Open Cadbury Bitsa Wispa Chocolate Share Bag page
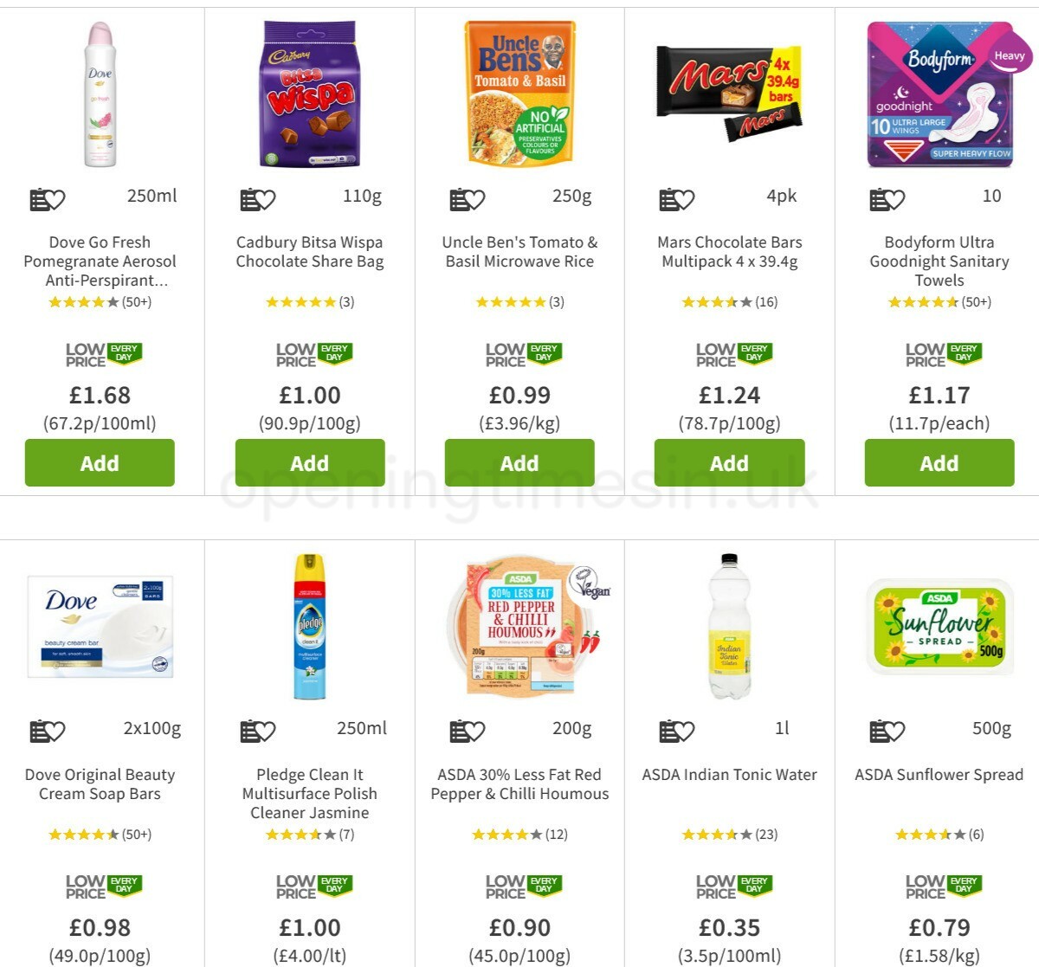 pyautogui.click(x=308, y=251)
